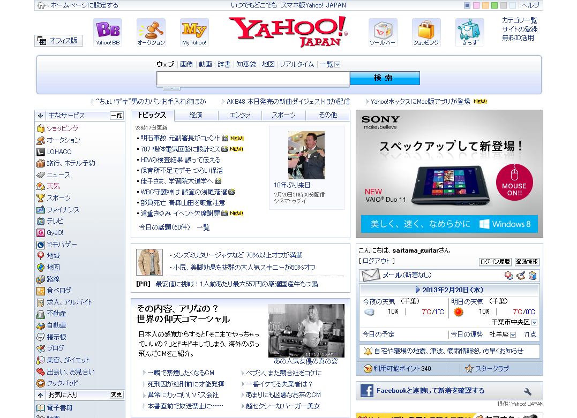Collapse the お気に入り section arrow
The image size is (577, 418).
tap(41, 395)
